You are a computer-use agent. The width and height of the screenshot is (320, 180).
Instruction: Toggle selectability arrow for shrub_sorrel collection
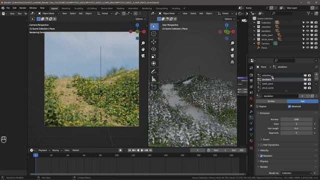(x=303, y=39)
